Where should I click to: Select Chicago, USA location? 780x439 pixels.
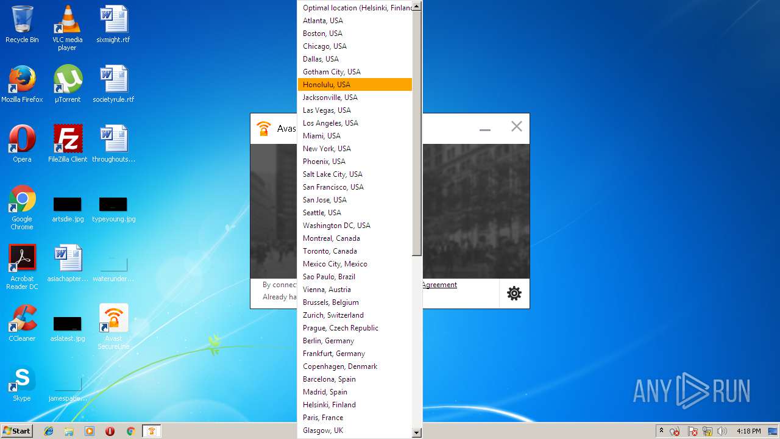click(x=355, y=46)
